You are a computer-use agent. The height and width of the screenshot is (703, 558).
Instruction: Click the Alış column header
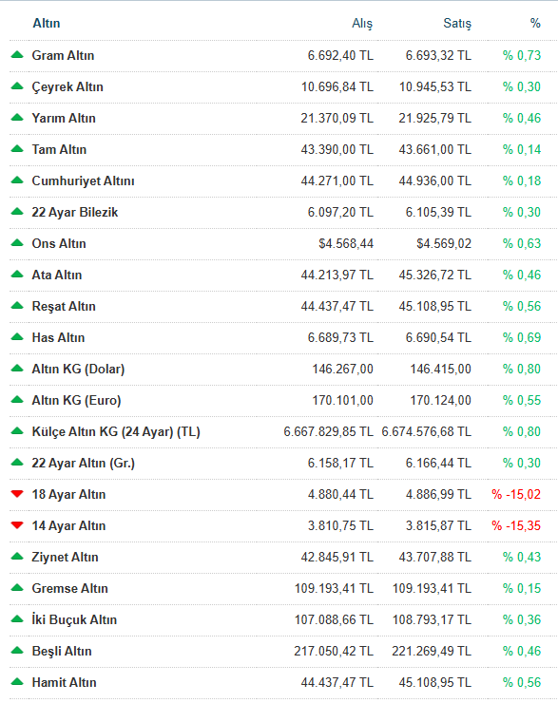(362, 24)
